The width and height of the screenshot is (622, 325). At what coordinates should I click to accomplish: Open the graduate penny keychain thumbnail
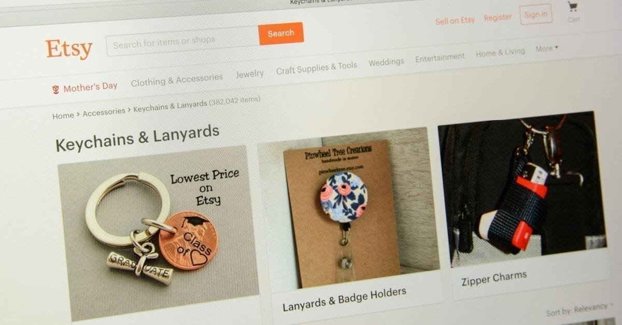tap(158, 233)
